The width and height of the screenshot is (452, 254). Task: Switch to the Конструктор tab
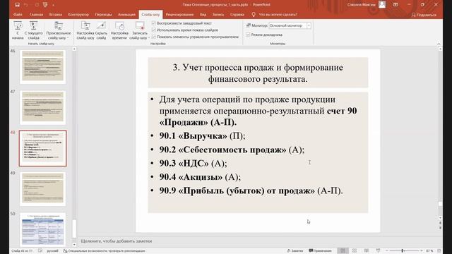(78, 14)
